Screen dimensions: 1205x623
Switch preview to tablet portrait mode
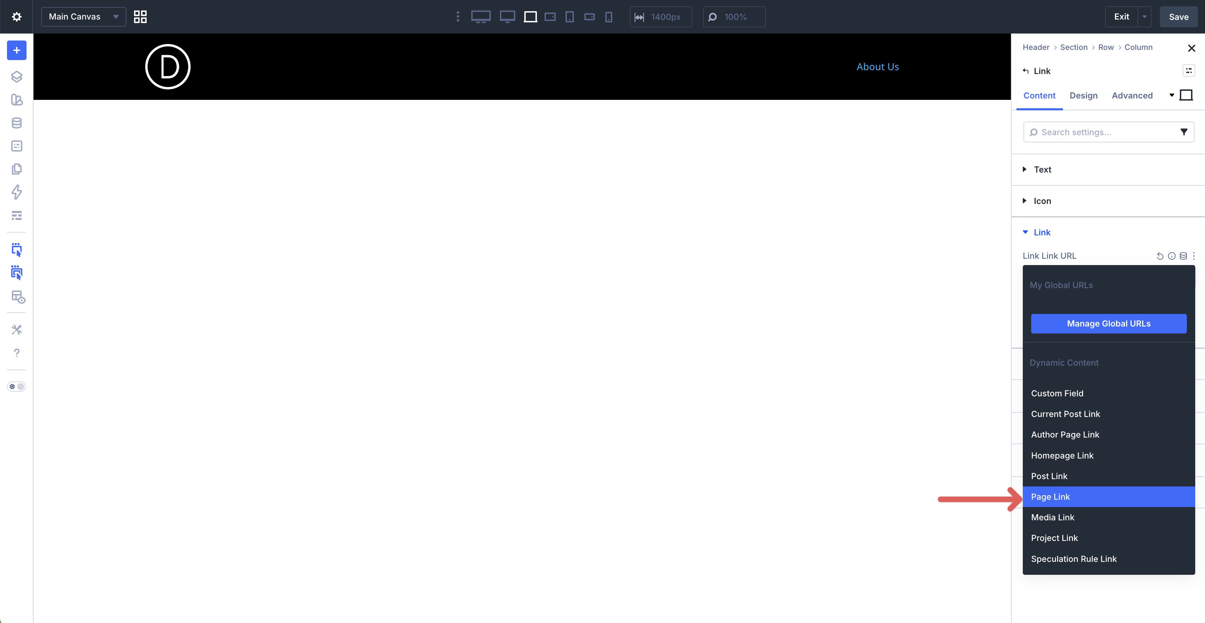(570, 16)
